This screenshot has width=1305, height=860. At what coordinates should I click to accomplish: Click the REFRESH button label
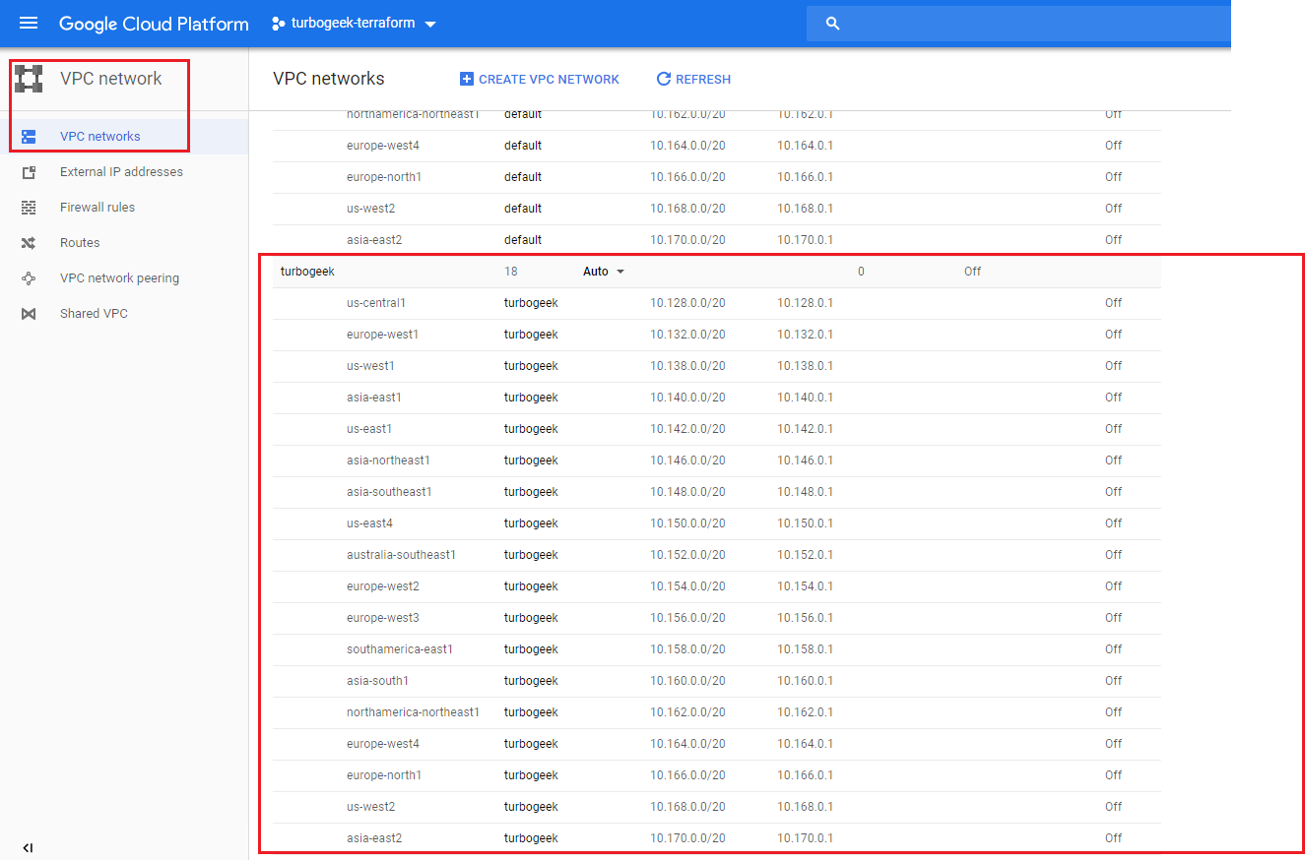pos(703,80)
